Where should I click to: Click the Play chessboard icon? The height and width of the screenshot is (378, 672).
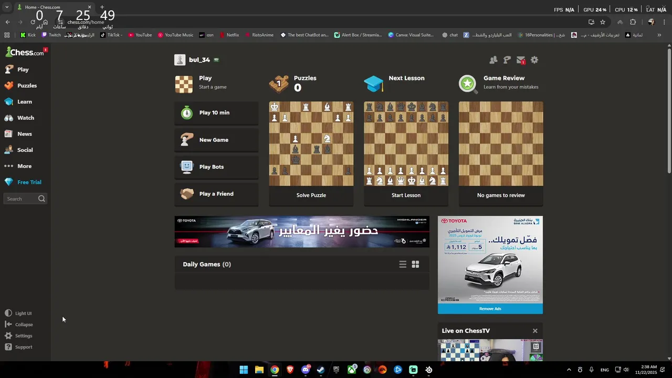(x=184, y=84)
